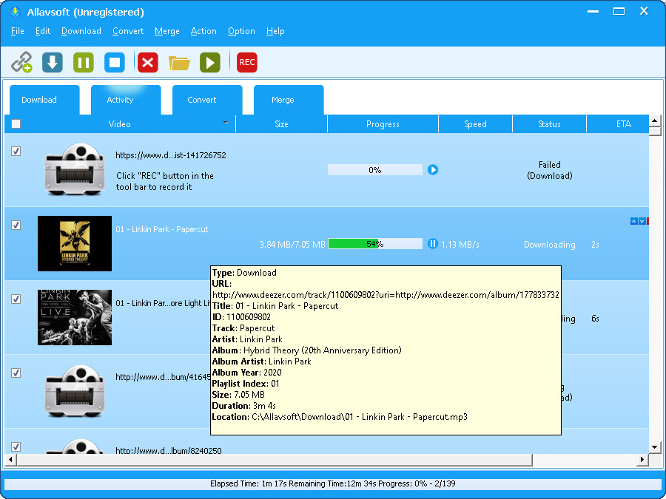Image resolution: width=666 pixels, height=499 pixels.
Task: Switch to the Download tab
Action: 44,100
